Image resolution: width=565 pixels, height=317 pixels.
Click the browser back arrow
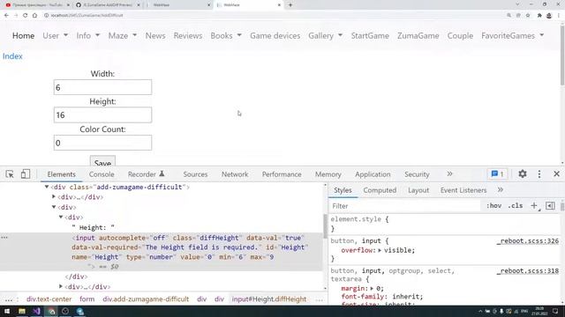[x=6, y=16]
